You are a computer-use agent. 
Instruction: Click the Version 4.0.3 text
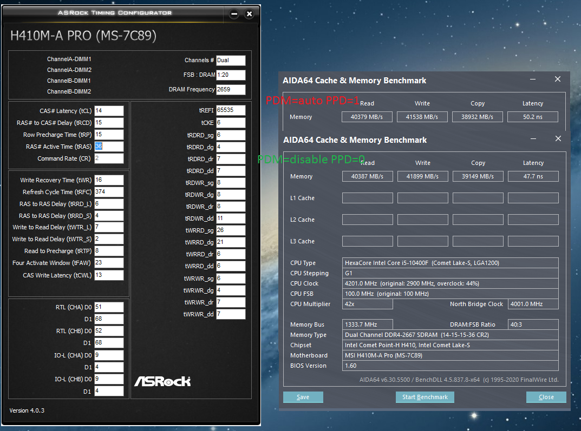(27, 410)
